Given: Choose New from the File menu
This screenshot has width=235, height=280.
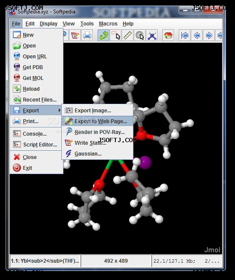Looking at the screenshot, I should pos(37,35).
